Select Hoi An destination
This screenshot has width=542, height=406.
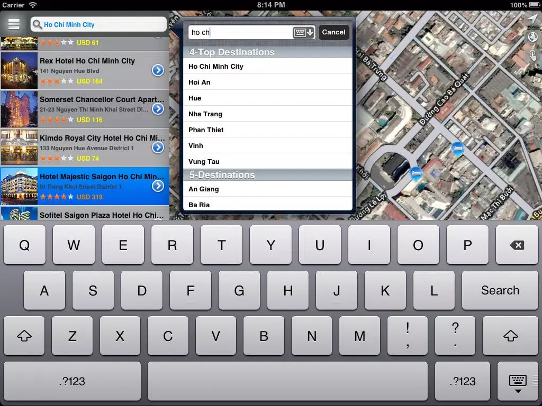(x=267, y=82)
